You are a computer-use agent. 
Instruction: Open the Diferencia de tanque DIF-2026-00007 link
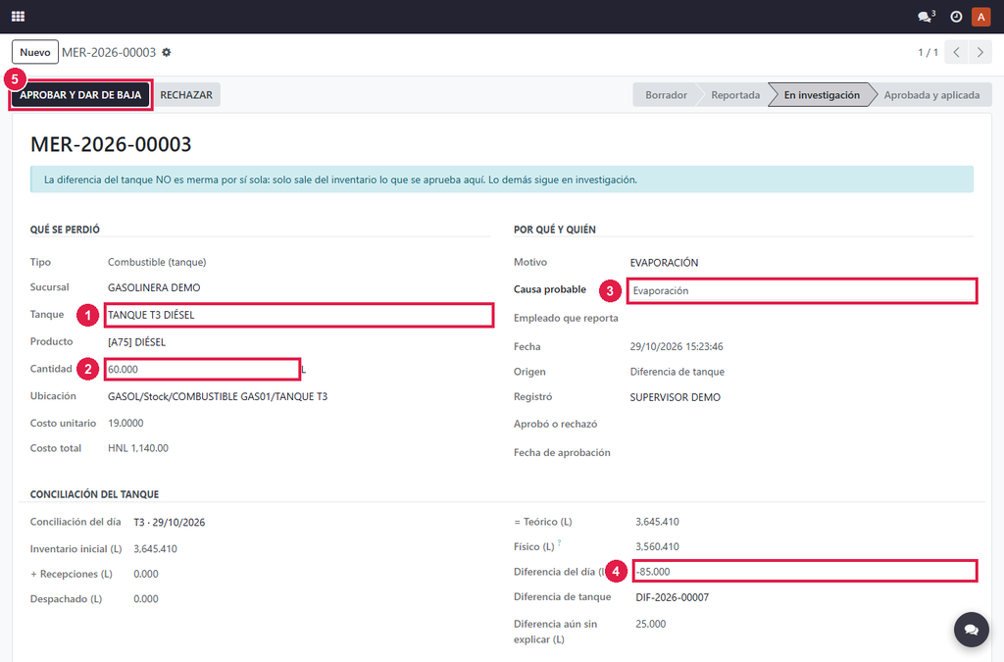(x=673, y=597)
